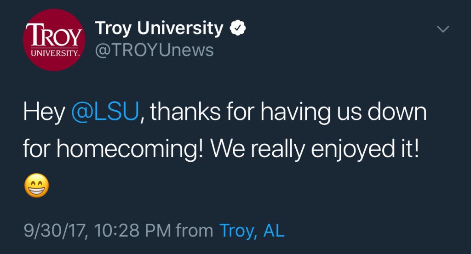Click the "thanks for having us down" phrase
The width and height of the screenshot is (471, 254).
(288, 112)
